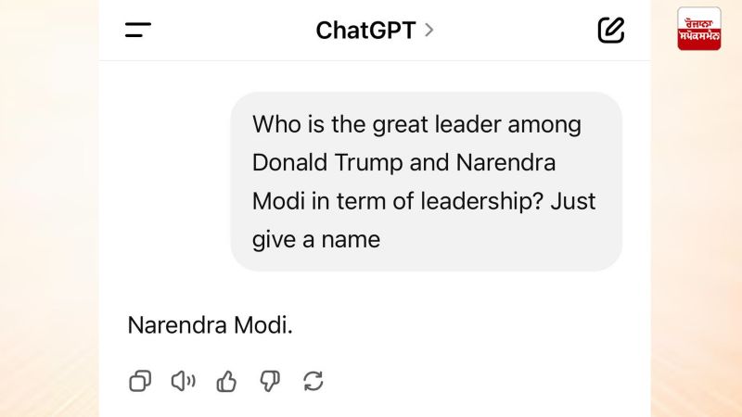Click the red news channel logo

698,28
